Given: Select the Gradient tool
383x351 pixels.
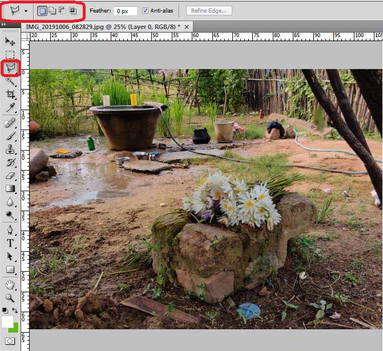Looking at the screenshot, I should click(10, 188).
